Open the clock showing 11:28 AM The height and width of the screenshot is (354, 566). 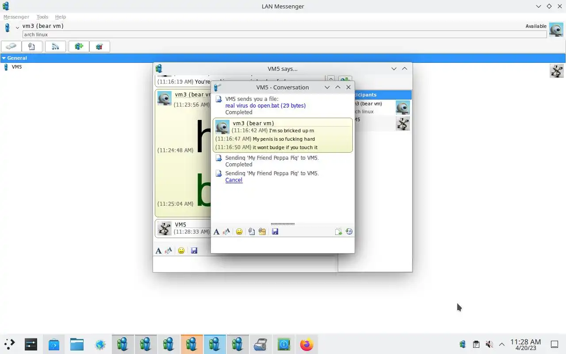coord(525,344)
